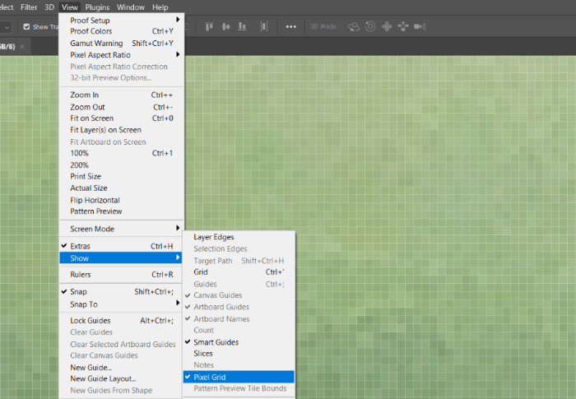The width and height of the screenshot is (576, 399).
Task: Select the 3D Scale (camera) mode icon
Action: point(420,26)
